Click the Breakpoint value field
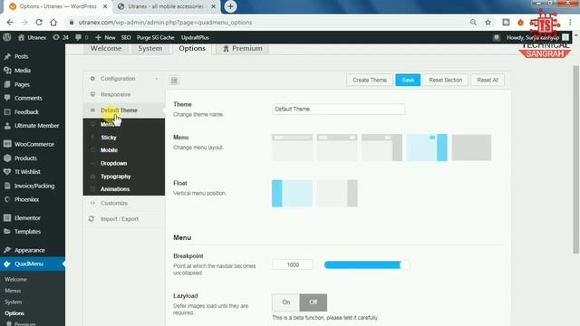580x326 pixels. [293, 264]
